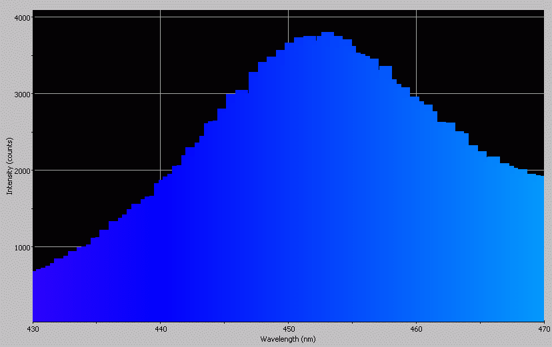This screenshot has height=347, width=552.
Task: Click the 1000 intensity axis label
Action: pyautogui.click(x=23, y=248)
